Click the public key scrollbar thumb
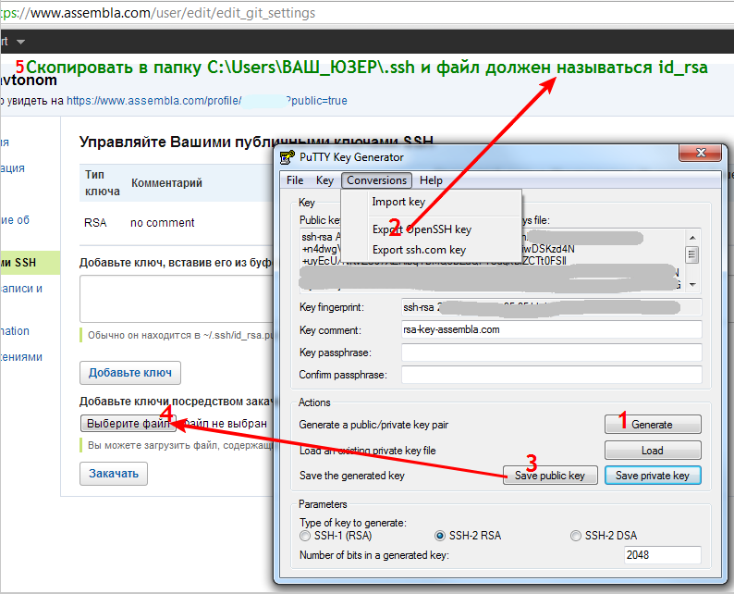The height and width of the screenshot is (594, 734). point(691,254)
